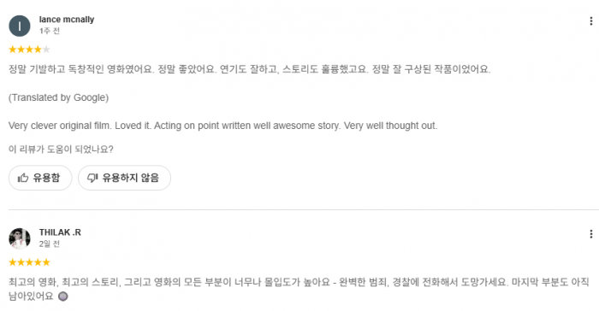Click the 1주 전 timestamp
Image resolution: width=599 pixels, height=311 pixels.
50,31
